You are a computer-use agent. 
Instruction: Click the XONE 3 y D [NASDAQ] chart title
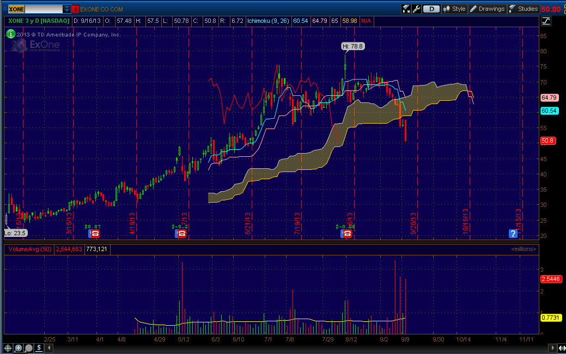point(39,21)
